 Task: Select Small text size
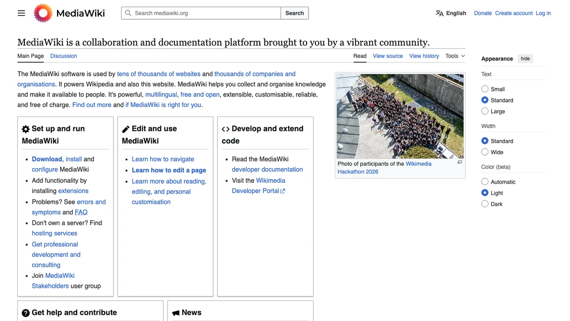click(485, 89)
